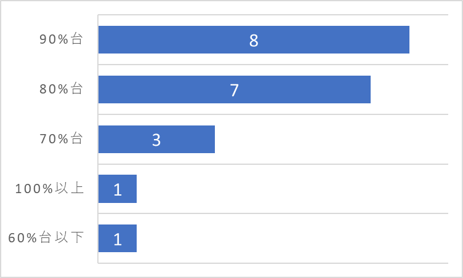Click the 70%台 axis label

61,139
